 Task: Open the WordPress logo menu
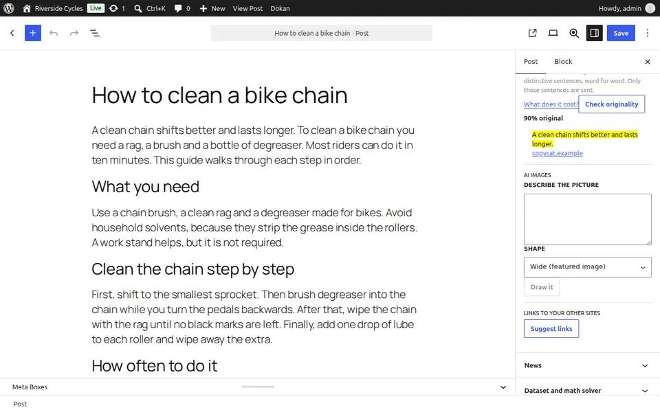[x=9, y=8]
